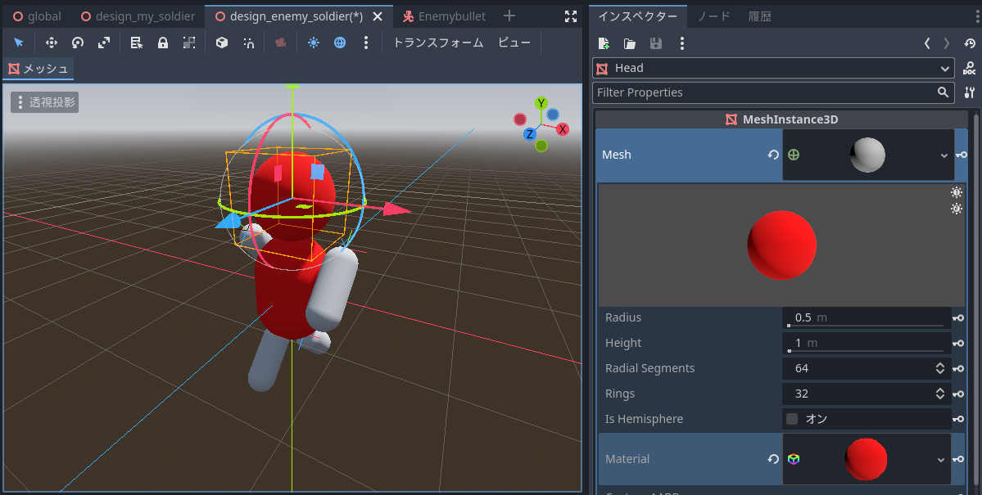The width and height of the screenshot is (982, 495).
Task: Click the 透視投影 projection label
Action: point(44,101)
